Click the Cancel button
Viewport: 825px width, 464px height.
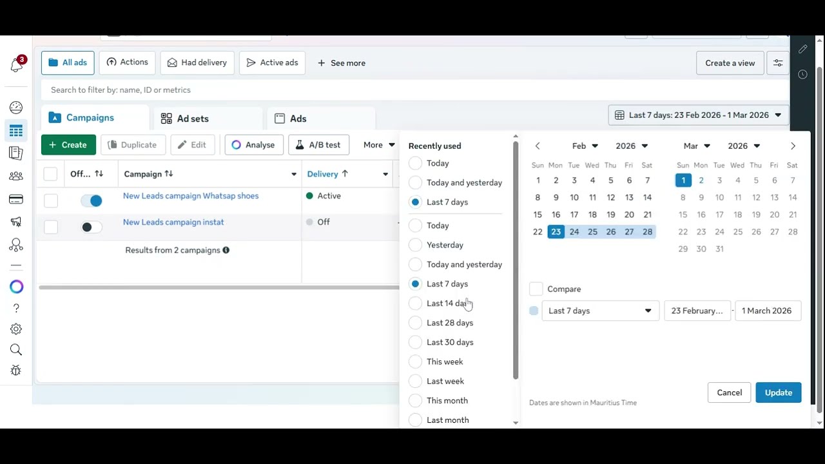tap(730, 392)
